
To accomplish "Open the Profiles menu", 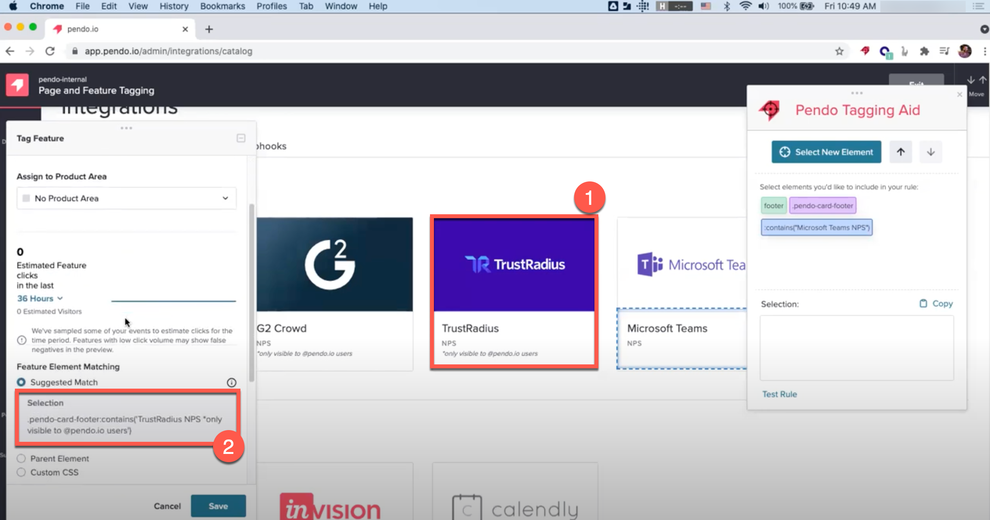I will pyautogui.click(x=271, y=6).
